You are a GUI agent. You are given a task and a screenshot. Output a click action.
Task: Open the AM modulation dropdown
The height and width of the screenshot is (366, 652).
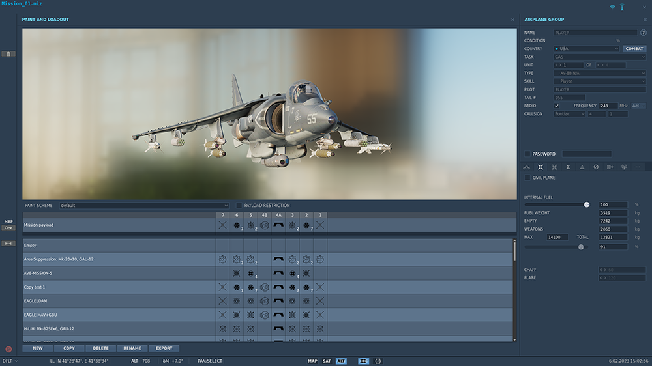(638, 106)
